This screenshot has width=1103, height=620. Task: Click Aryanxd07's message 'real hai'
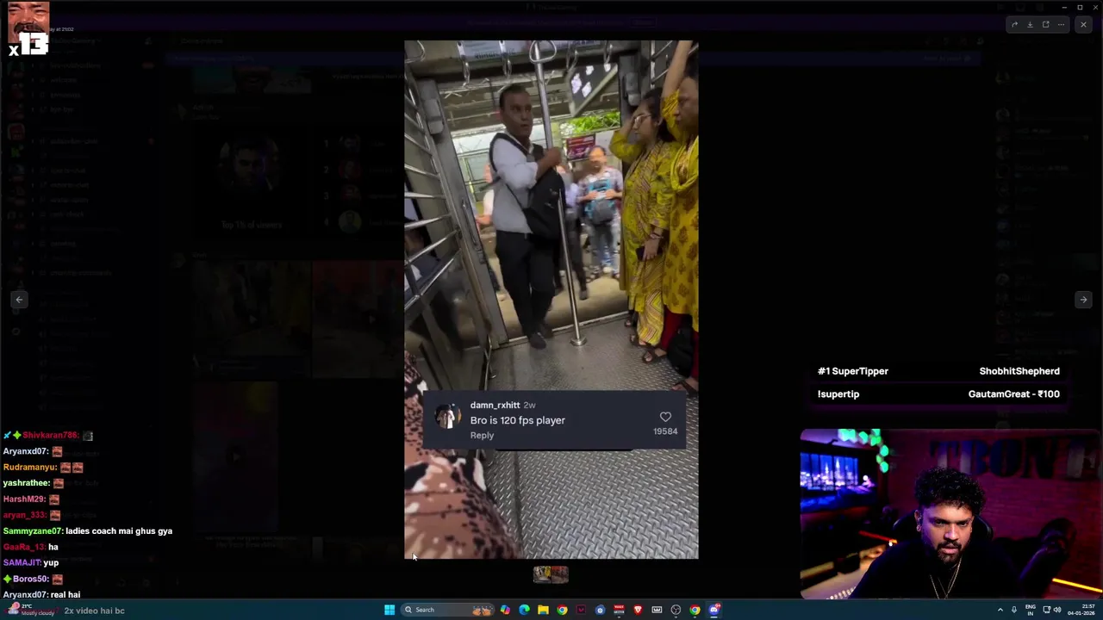pyautogui.click(x=65, y=595)
